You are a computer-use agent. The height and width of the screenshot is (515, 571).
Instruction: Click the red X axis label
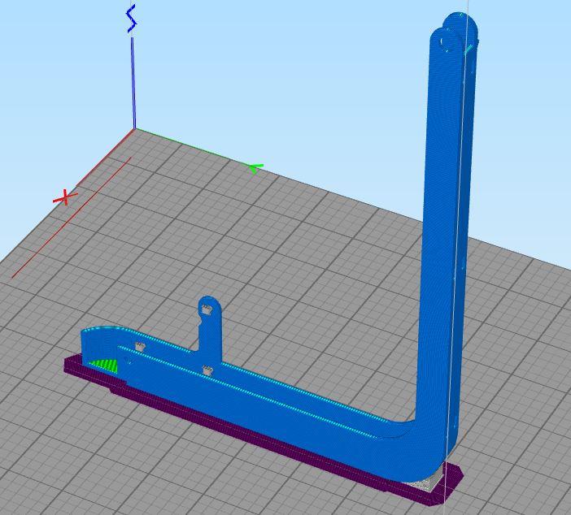pos(65,197)
